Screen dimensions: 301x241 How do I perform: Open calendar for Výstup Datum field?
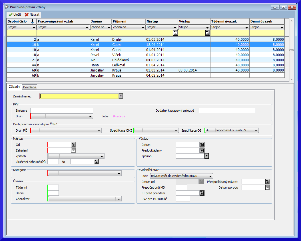202,145
